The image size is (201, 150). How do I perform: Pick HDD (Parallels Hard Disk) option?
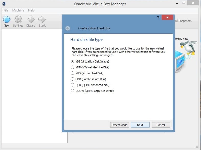tap(73, 79)
